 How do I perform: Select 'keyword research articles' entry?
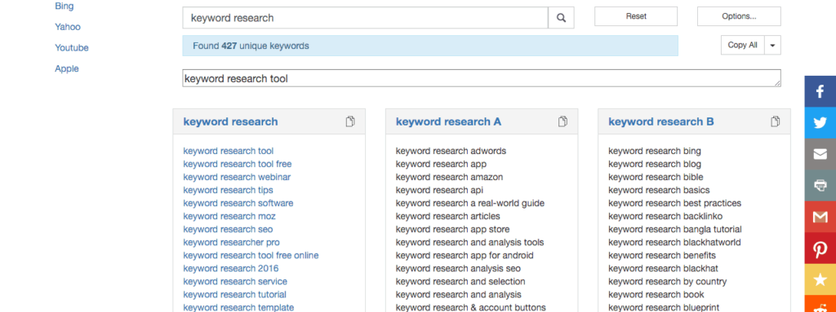click(x=448, y=216)
